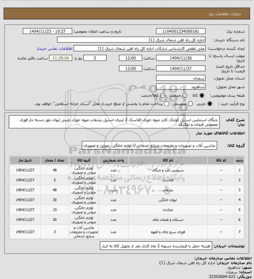The height and width of the screenshot is (279, 254).
Task: Click the نام کالا column header
Action: 168,160
